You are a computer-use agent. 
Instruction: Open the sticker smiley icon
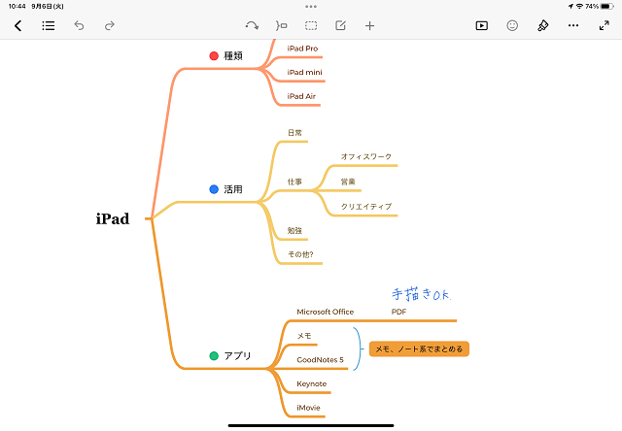pos(512,26)
